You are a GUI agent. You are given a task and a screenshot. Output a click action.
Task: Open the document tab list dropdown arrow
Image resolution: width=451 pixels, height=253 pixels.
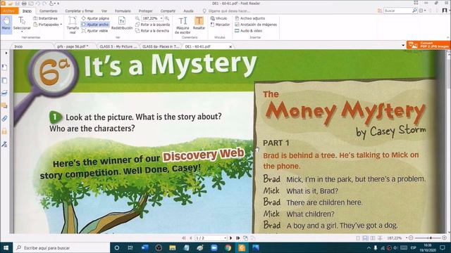[x=403, y=45]
